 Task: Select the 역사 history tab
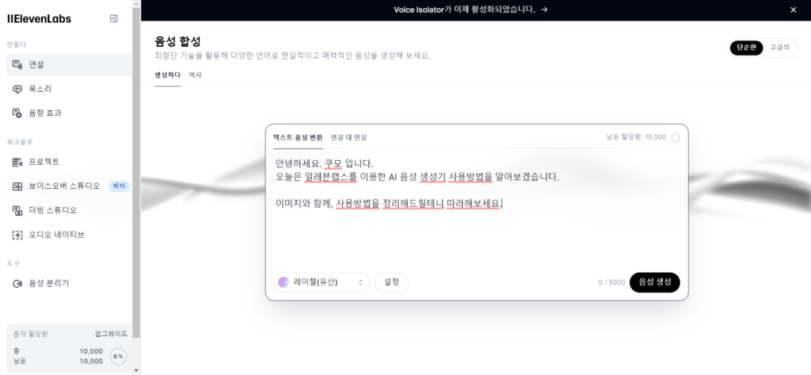click(195, 75)
